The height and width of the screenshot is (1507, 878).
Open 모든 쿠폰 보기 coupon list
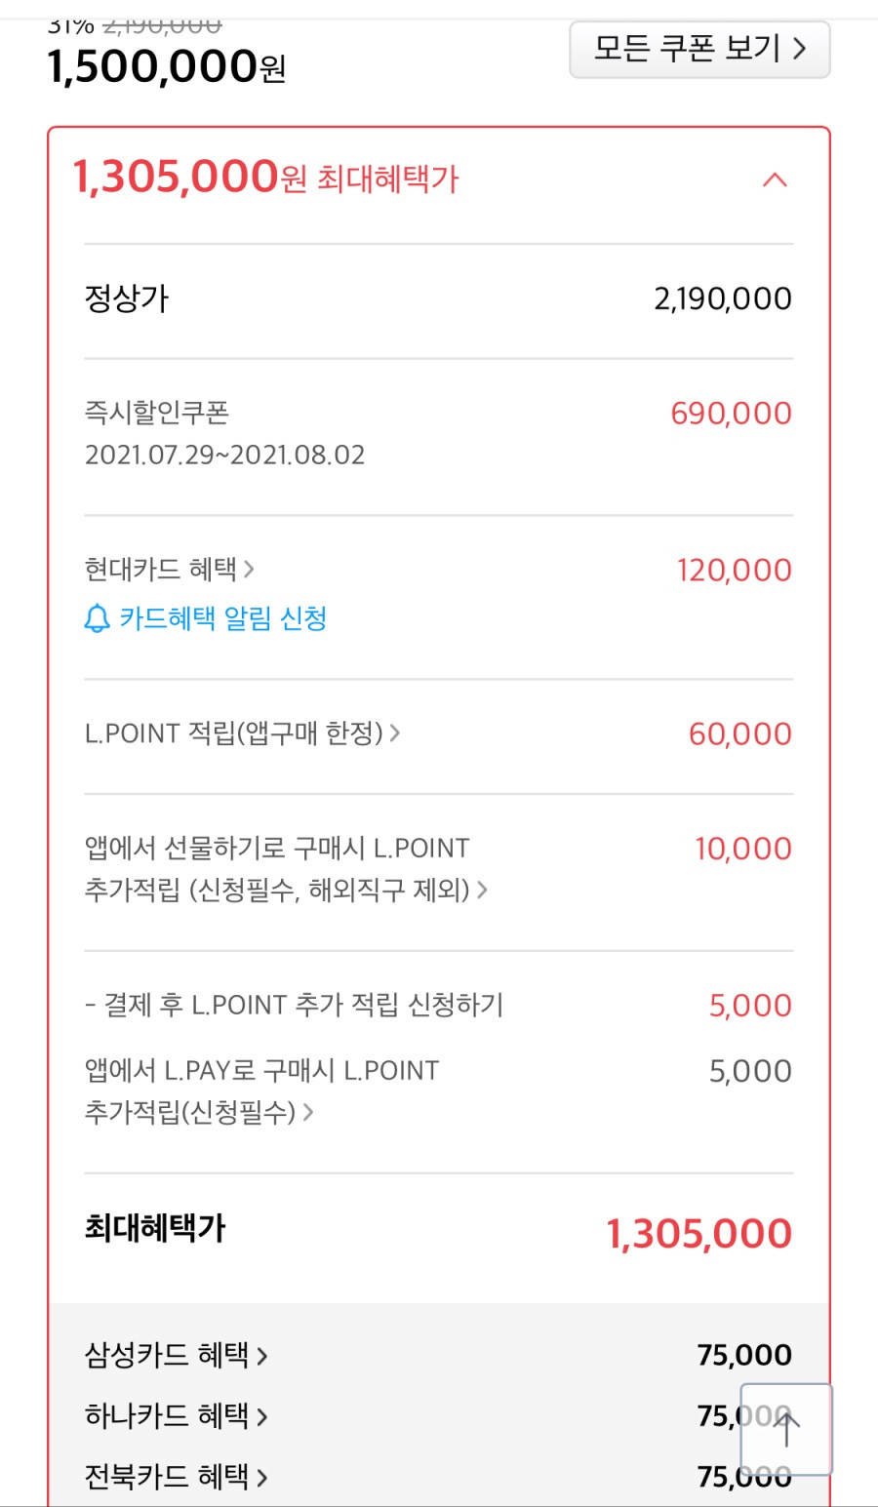point(699,49)
